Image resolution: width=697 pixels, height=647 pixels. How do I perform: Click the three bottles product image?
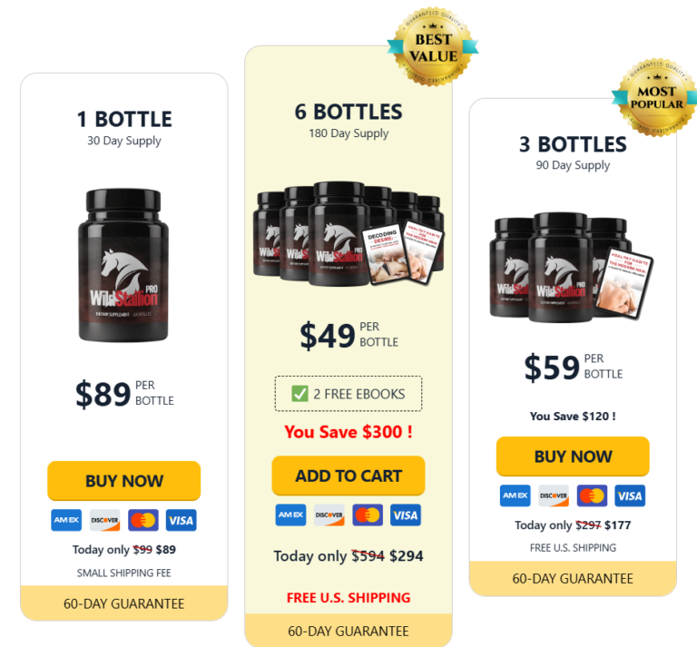[572, 267]
